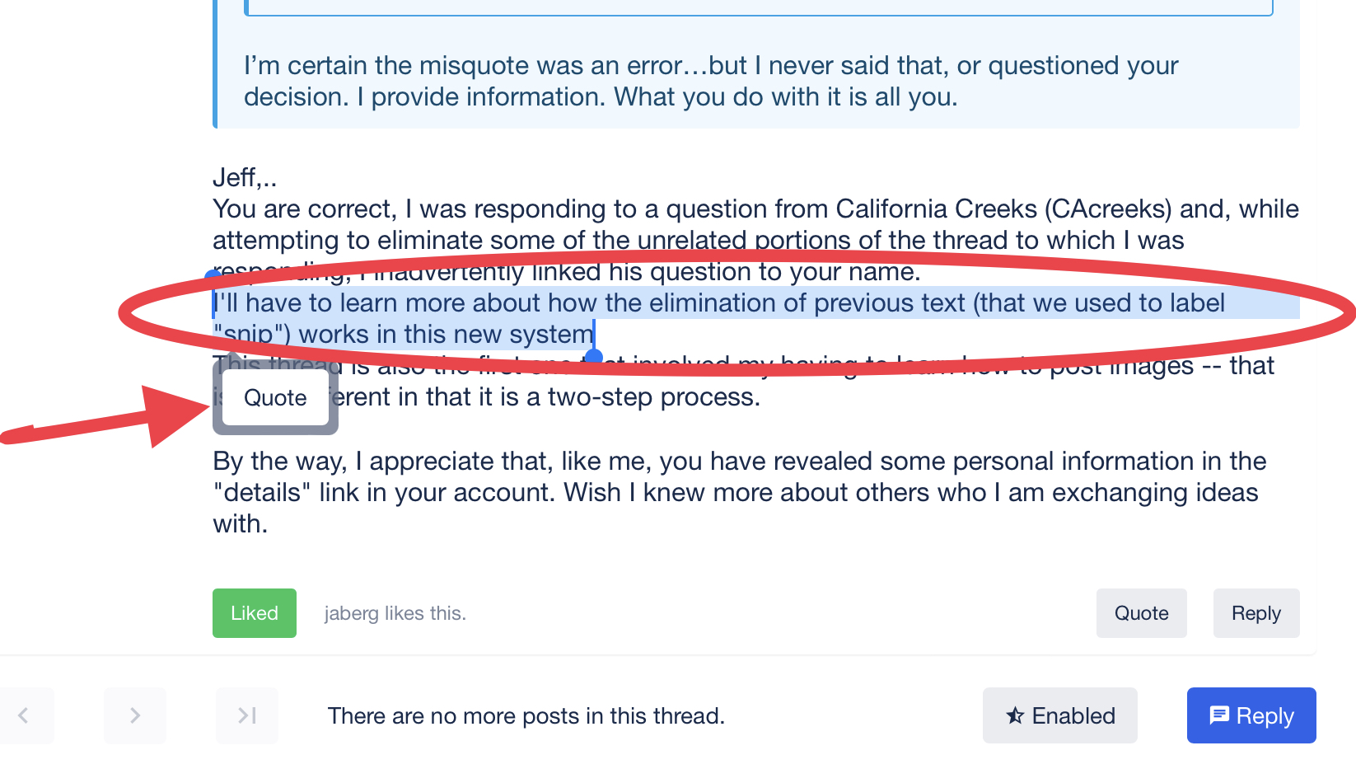
Task: Go to next page using right chevron
Action: 135,715
